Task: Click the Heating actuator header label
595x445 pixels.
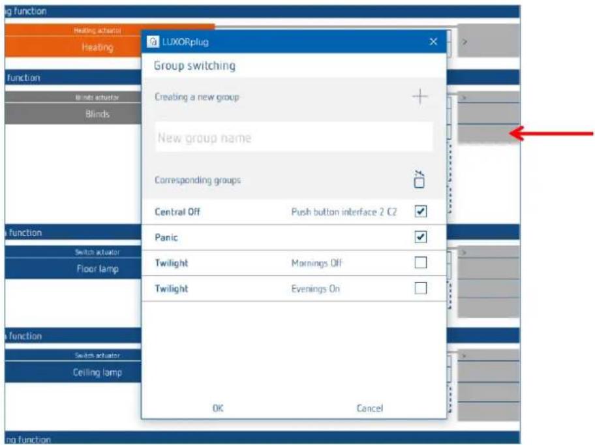Action: tap(97, 31)
